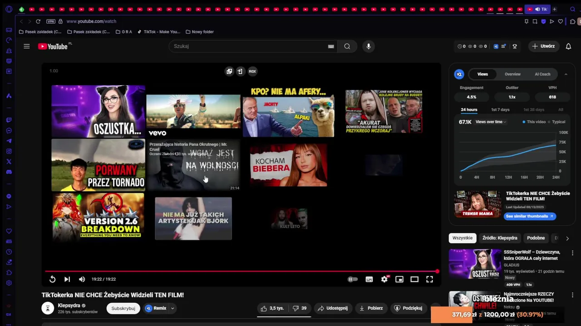Click the Remix button

(x=156, y=308)
